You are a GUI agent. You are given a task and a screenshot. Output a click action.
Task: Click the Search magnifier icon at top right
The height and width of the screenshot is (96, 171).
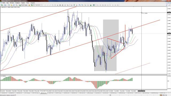click(x=167, y=5)
